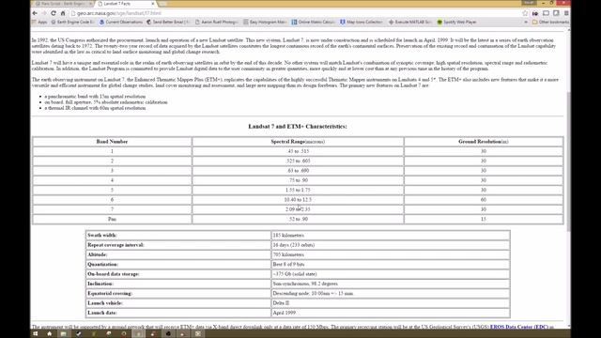Click the '185 kilometers' value
The height and width of the screenshot is (338, 601).
[288, 236]
